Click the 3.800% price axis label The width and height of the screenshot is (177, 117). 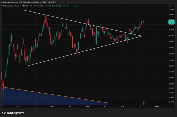click(172, 47)
